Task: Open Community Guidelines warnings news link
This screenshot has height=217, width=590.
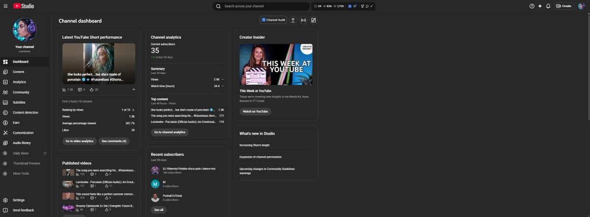Action: click(x=267, y=171)
